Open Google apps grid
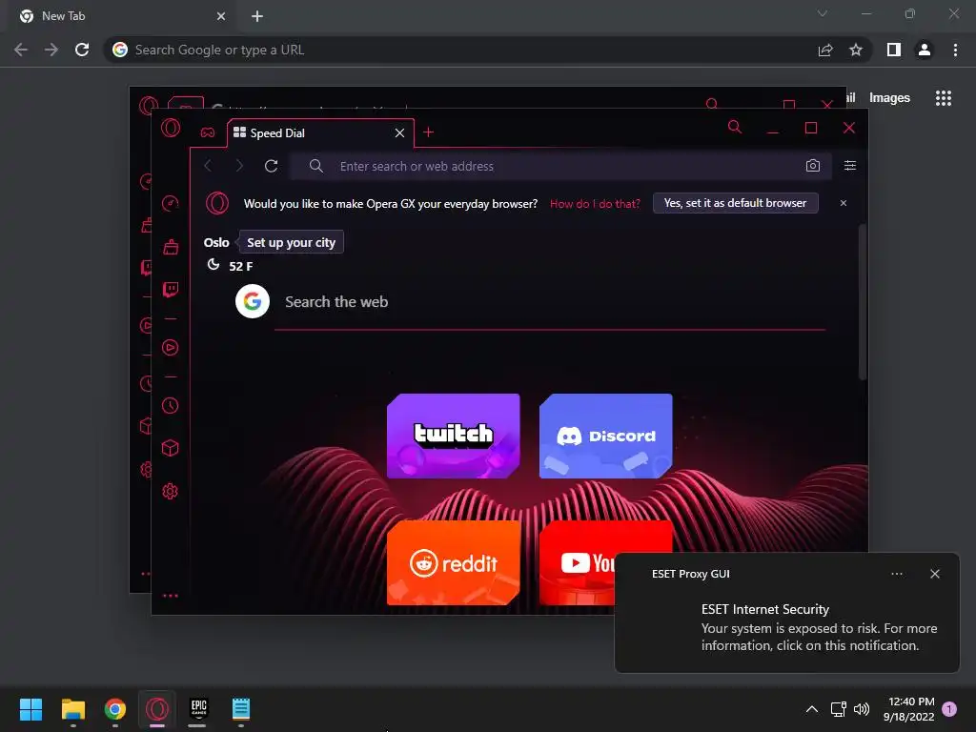Screen dimensions: 976x732 click(x=943, y=98)
